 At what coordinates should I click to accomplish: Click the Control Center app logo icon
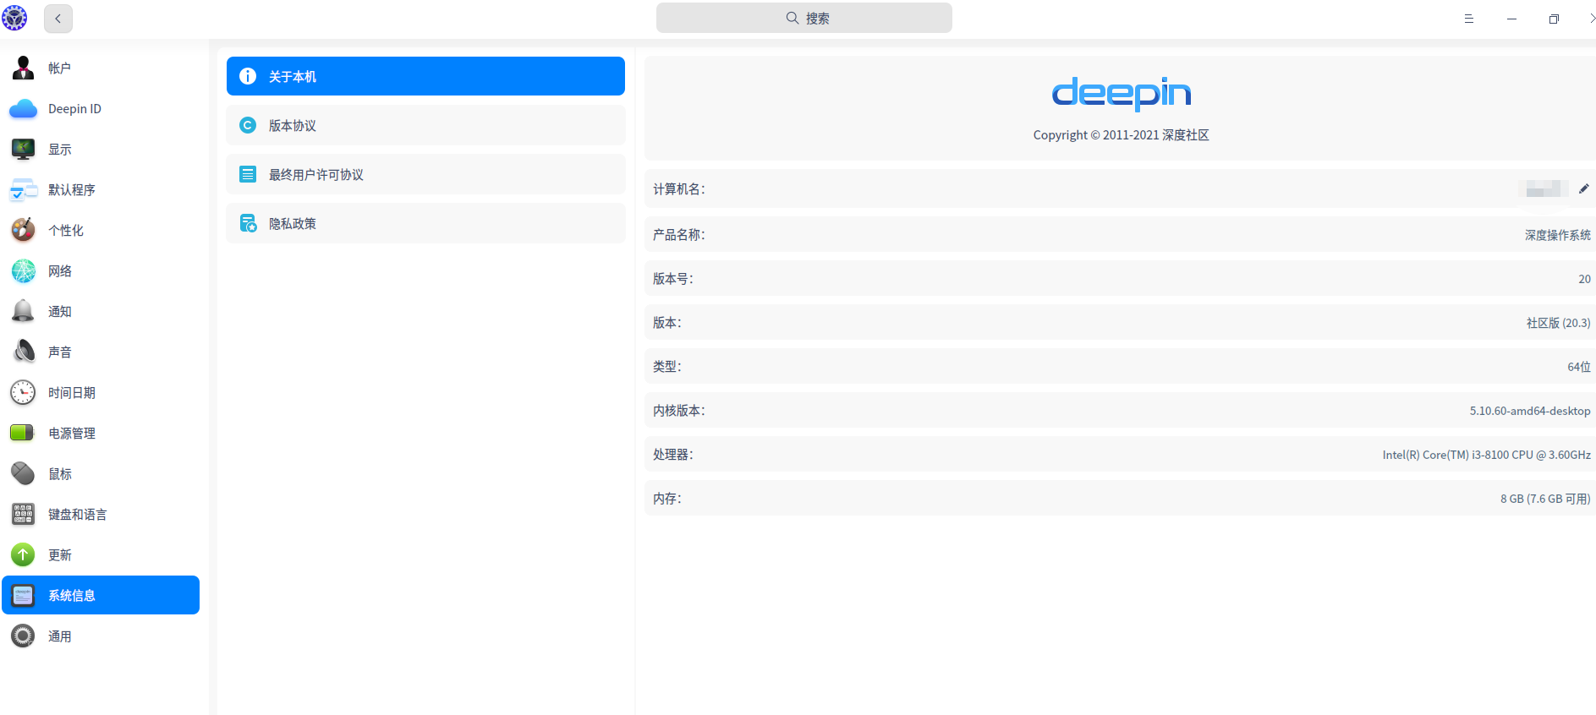click(14, 18)
